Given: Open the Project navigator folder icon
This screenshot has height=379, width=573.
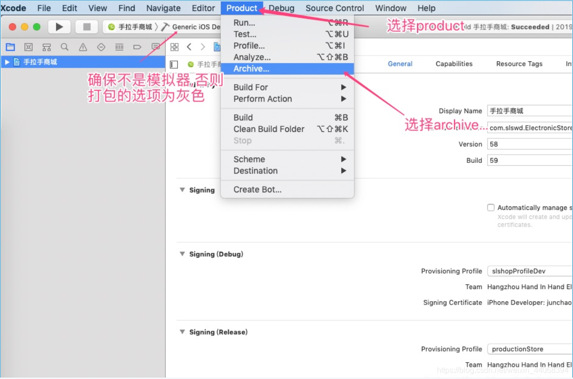Looking at the screenshot, I should point(10,47).
